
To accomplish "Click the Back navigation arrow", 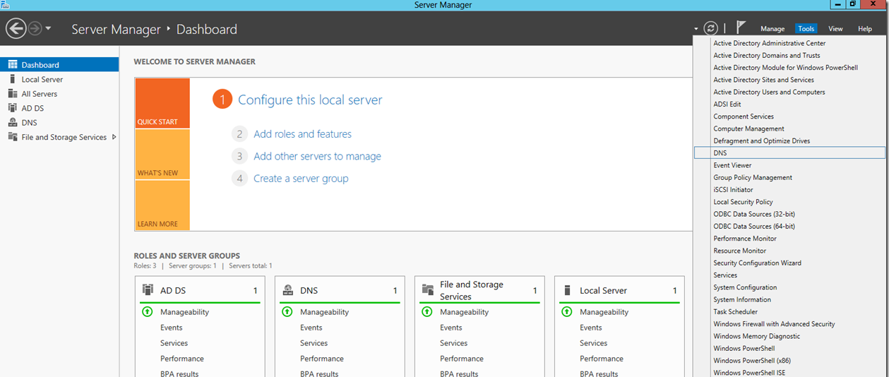I will coord(16,29).
